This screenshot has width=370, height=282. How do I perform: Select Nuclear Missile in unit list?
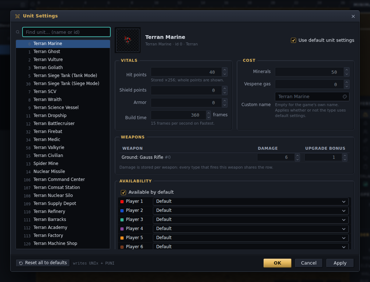(63, 172)
